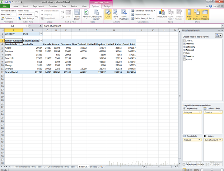The image size is (224, 171).
Task: Open Show Values As menu
Action: 141,15
